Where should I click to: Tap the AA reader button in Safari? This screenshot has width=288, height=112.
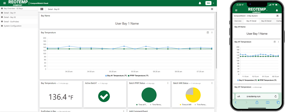239,97
